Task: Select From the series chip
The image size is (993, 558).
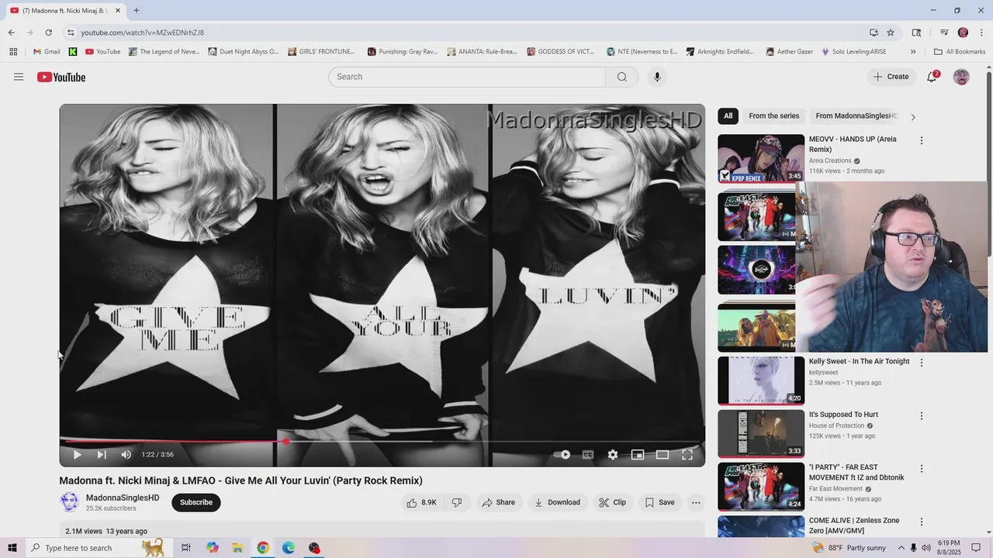Action: tap(773, 116)
